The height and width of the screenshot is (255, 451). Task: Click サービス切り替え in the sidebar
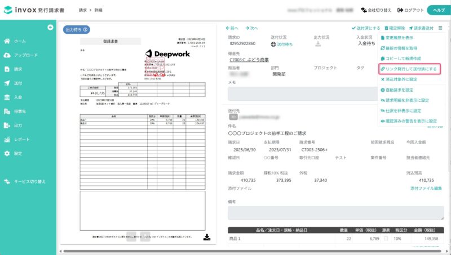pos(25,182)
